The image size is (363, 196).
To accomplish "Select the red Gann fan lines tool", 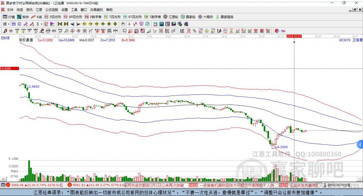I will (x=130, y=31).
